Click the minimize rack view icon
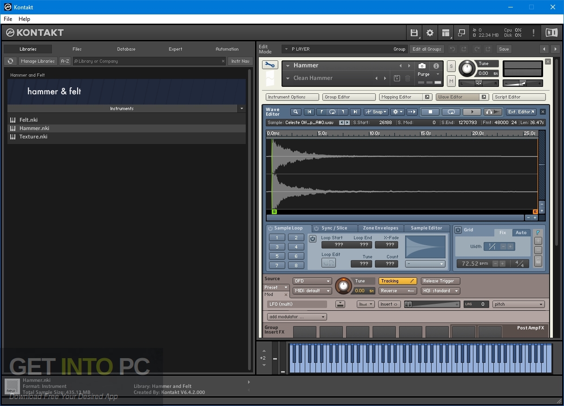 461,33
